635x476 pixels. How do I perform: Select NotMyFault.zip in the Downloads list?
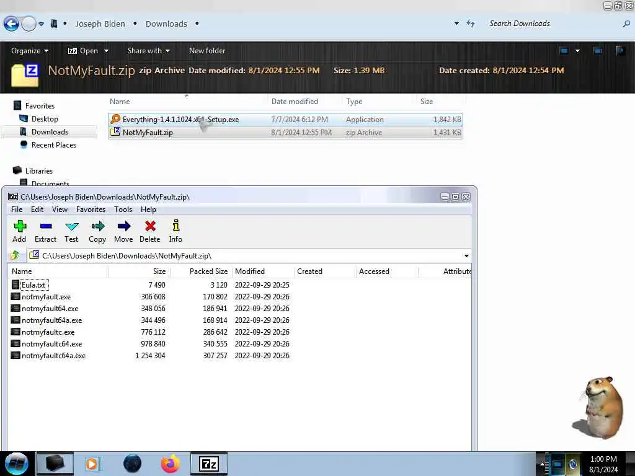point(285,133)
